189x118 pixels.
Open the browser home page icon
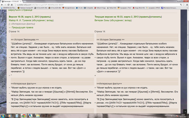pyautogui.click(x=12, y=5)
